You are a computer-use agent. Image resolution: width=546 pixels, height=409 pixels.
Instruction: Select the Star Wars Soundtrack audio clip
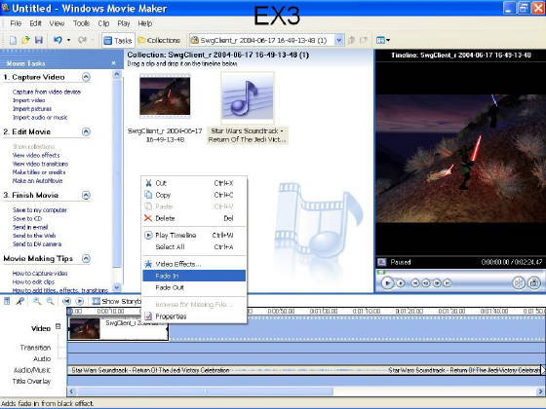(248, 98)
